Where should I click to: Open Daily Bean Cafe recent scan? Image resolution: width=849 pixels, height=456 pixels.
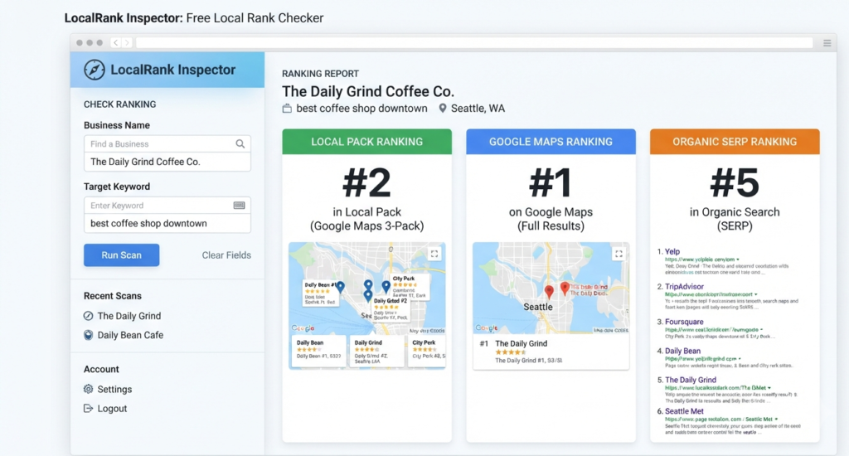tap(130, 335)
